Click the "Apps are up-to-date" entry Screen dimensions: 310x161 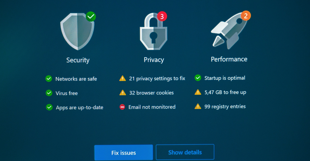[79, 107]
